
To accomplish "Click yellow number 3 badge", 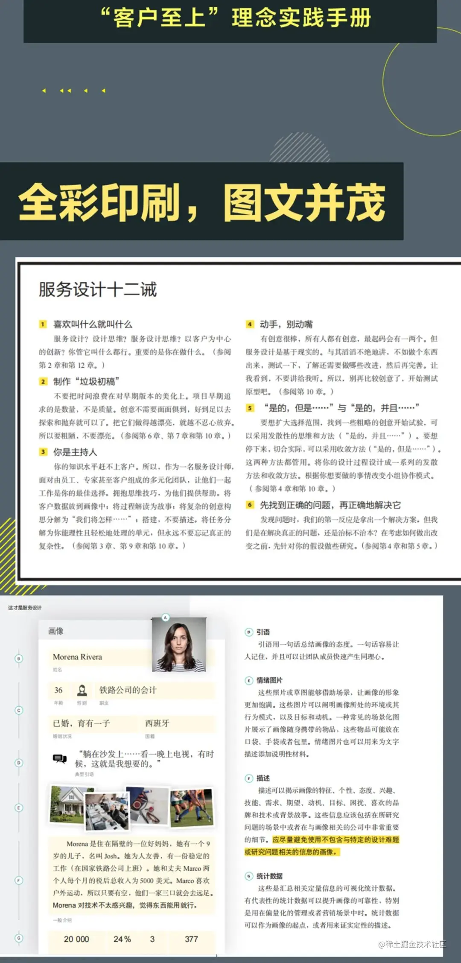I will 43,452.
